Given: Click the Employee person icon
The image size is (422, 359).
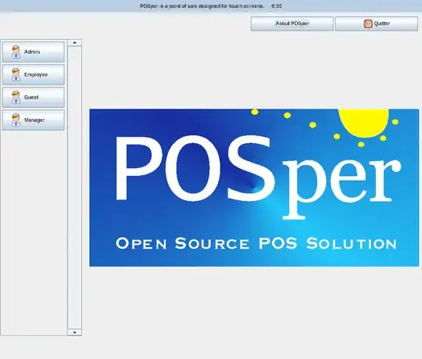Looking at the screenshot, I should click(x=16, y=74).
